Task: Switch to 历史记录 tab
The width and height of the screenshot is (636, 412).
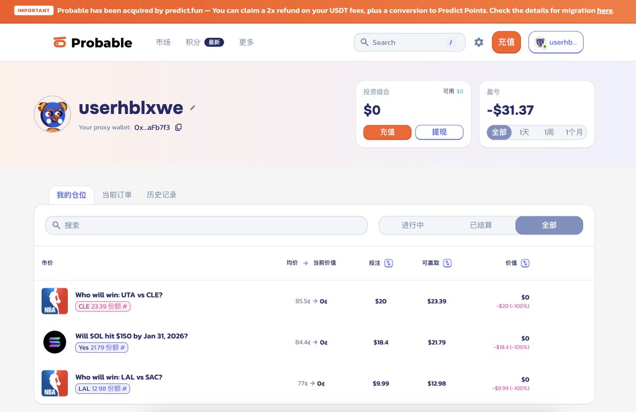Action: click(x=162, y=195)
